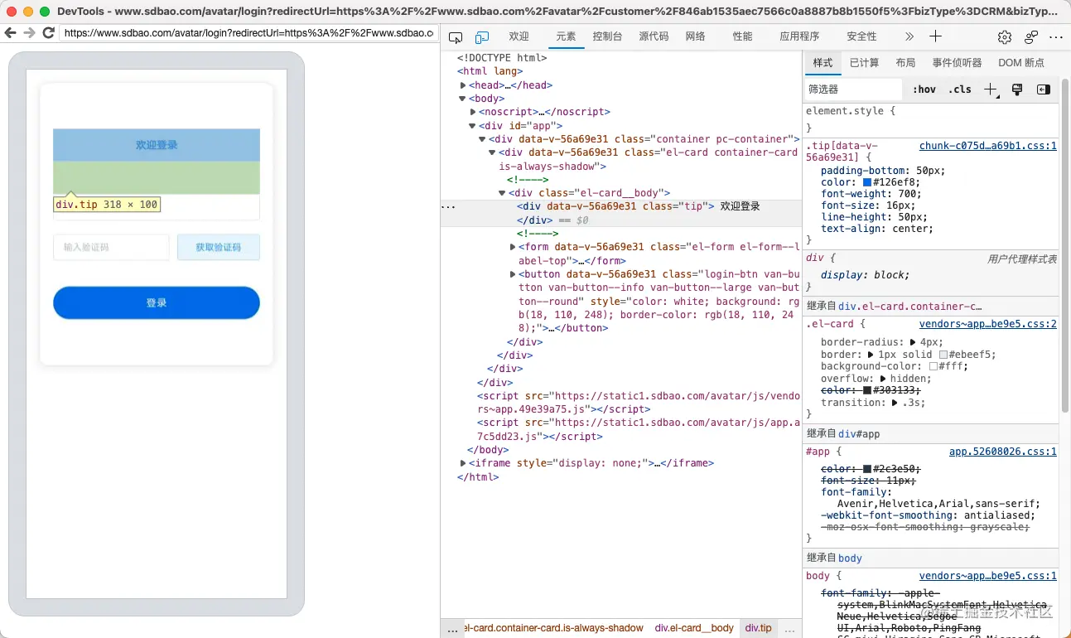Click the breadcrumb overflow ellipsis at bottom

pyautogui.click(x=451, y=630)
